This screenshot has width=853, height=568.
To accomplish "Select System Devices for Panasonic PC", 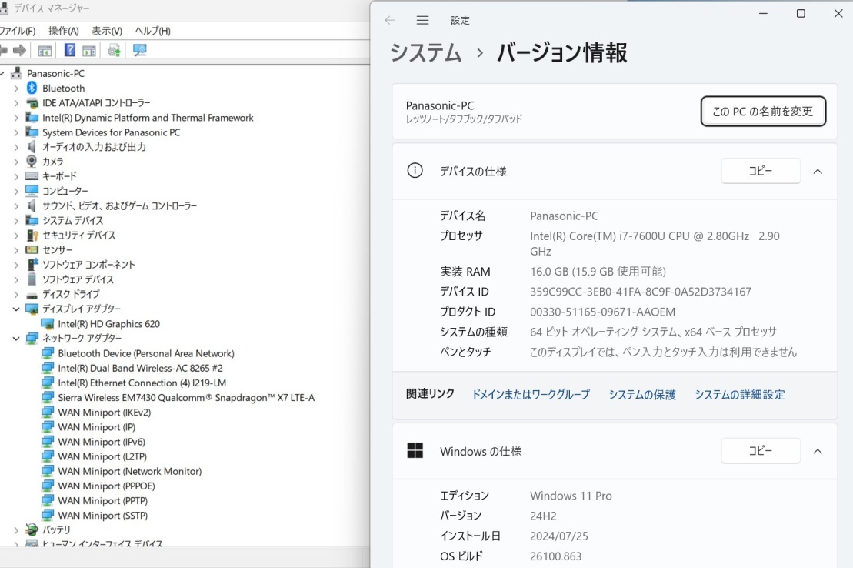I will tap(111, 132).
